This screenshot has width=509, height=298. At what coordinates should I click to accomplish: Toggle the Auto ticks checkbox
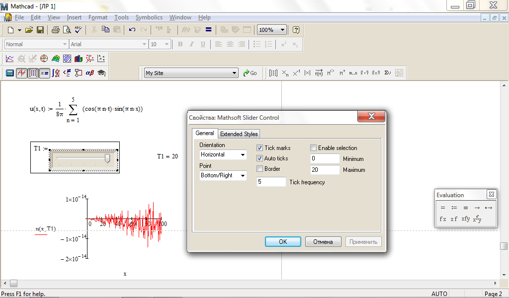[259, 158]
